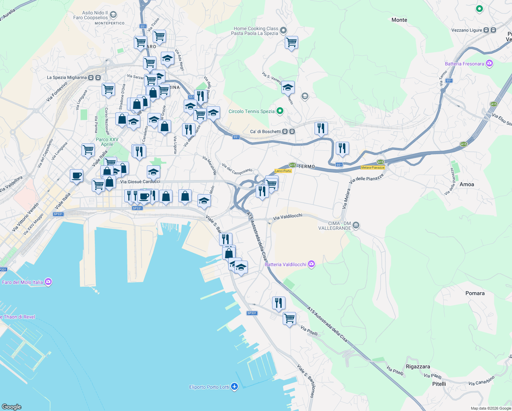Select the Batteria Valdilocchi camera icon
This screenshot has height=411, width=512.
311,264
